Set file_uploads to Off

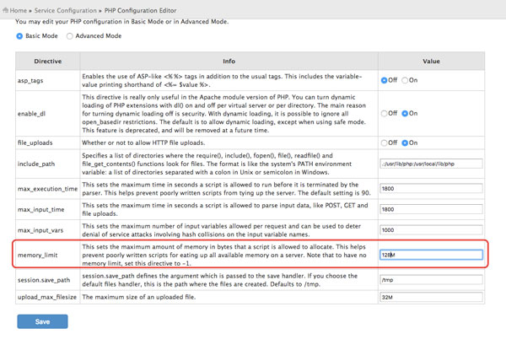point(385,143)
